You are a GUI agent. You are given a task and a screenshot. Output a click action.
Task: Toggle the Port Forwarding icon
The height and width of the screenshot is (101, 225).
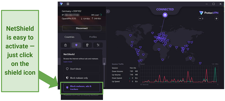point(98,45)
